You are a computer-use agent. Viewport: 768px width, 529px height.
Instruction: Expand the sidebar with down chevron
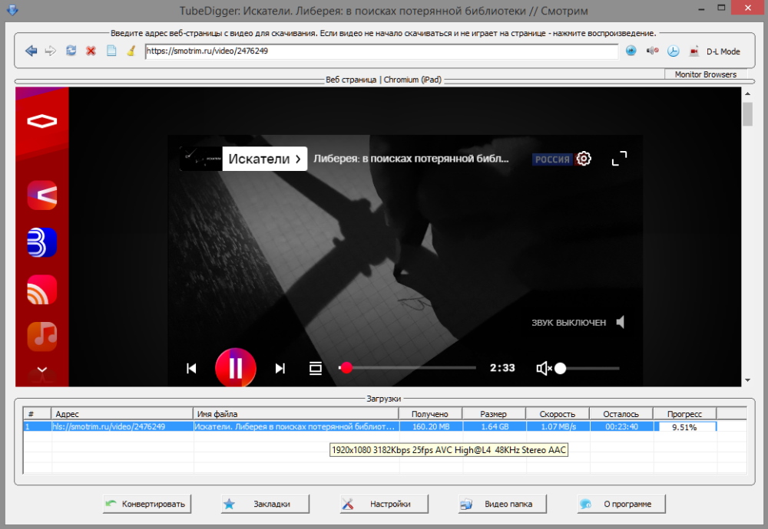[x=42, y=370]
